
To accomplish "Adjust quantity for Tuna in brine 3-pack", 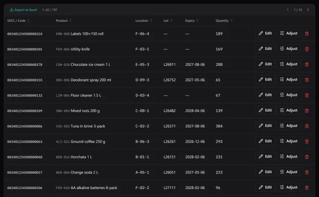I will click(288, 126).
